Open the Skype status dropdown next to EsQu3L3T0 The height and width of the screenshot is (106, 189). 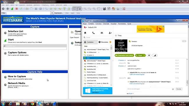85,27
